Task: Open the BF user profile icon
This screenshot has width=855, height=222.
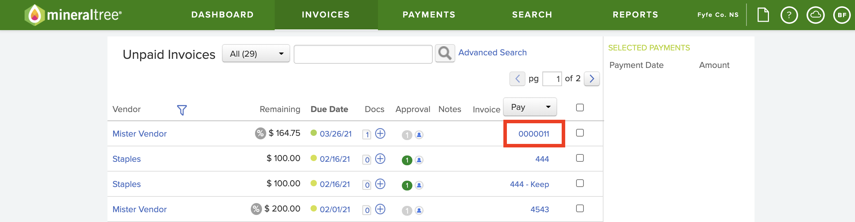Action: pyautogui.click(x=842, y=15)
